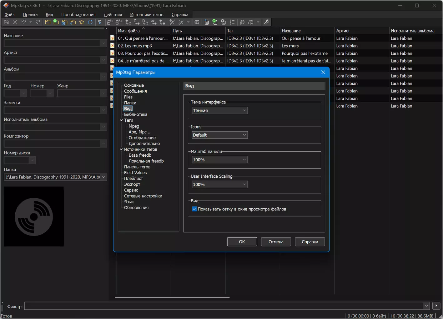
Task: Select 'Сообщения' in the options tree
Action: point(135,91)
